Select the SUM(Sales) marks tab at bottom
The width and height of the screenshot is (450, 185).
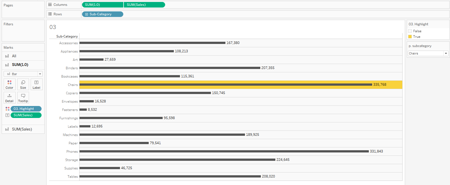coord(22,129)
